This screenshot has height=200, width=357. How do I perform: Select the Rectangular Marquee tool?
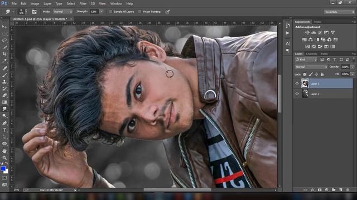click(x=4, y=33)
